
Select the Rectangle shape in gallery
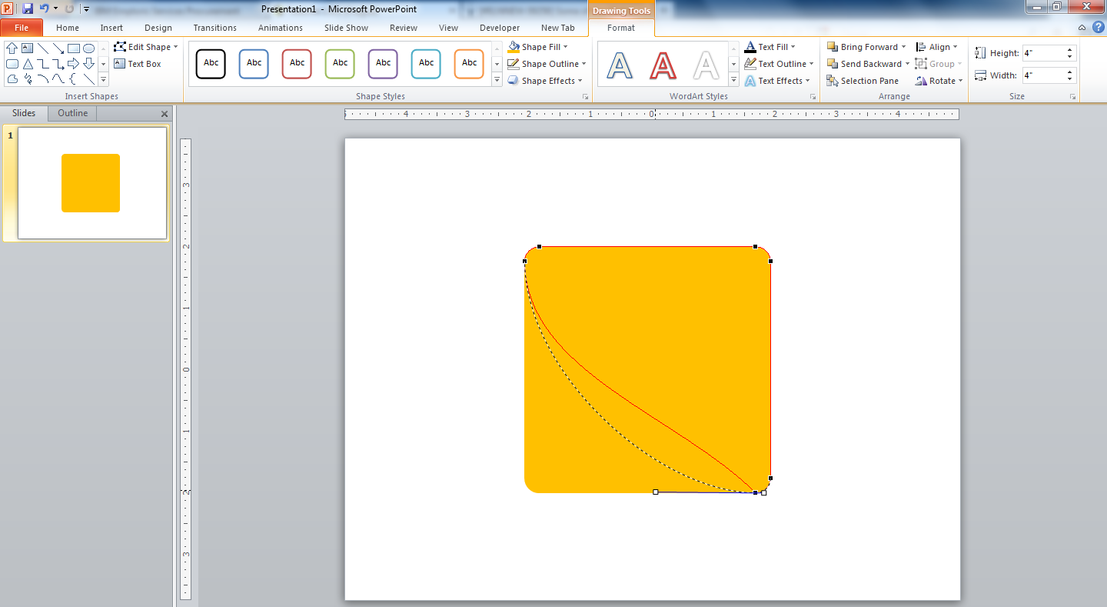click(74, 48)
